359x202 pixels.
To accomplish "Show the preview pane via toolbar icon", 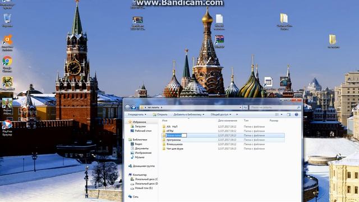I will click(289, 114).
